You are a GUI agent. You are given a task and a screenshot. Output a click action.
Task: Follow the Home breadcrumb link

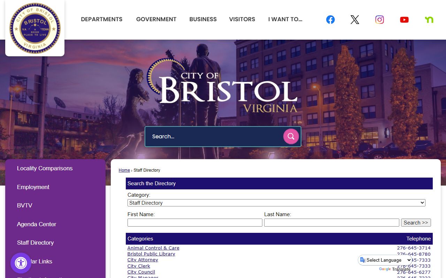click(124, 170)
